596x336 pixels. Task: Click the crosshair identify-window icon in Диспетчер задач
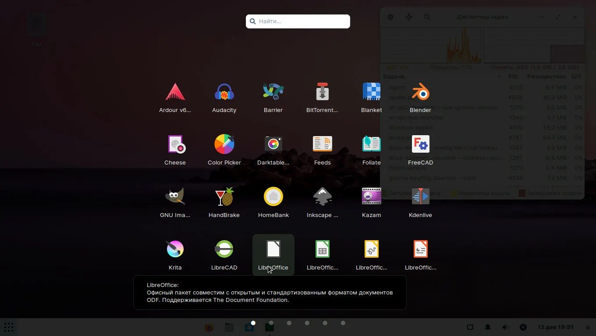(x=408, y=17)
